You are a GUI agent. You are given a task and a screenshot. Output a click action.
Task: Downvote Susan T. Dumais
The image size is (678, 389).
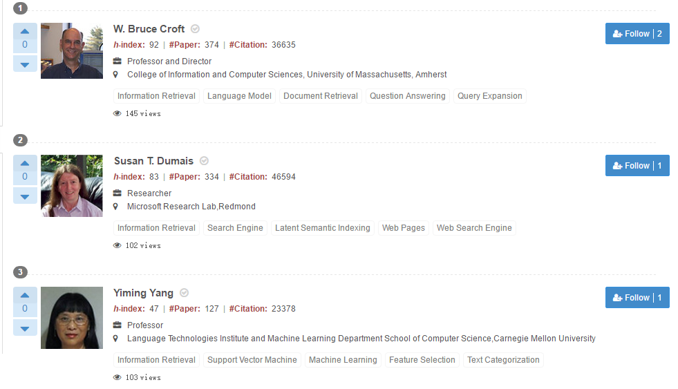coord(25,196)
